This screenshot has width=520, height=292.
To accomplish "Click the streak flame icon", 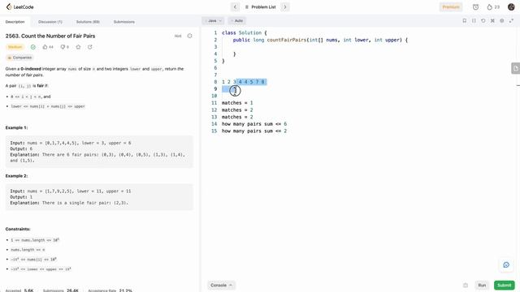I will coord(489,7).
